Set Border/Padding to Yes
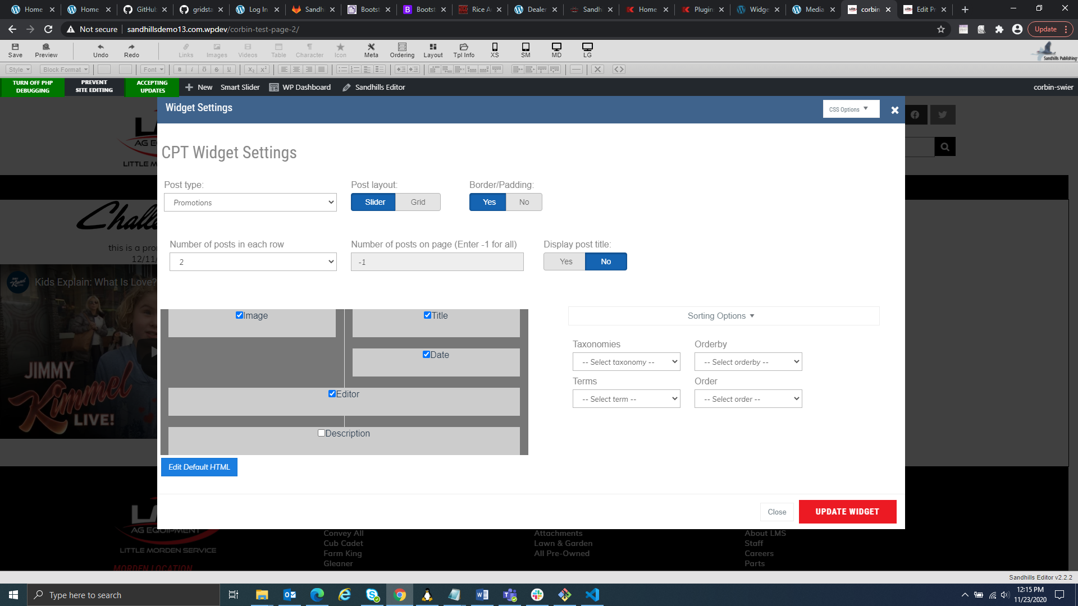 pyautogui.click(x=488, y=202)
